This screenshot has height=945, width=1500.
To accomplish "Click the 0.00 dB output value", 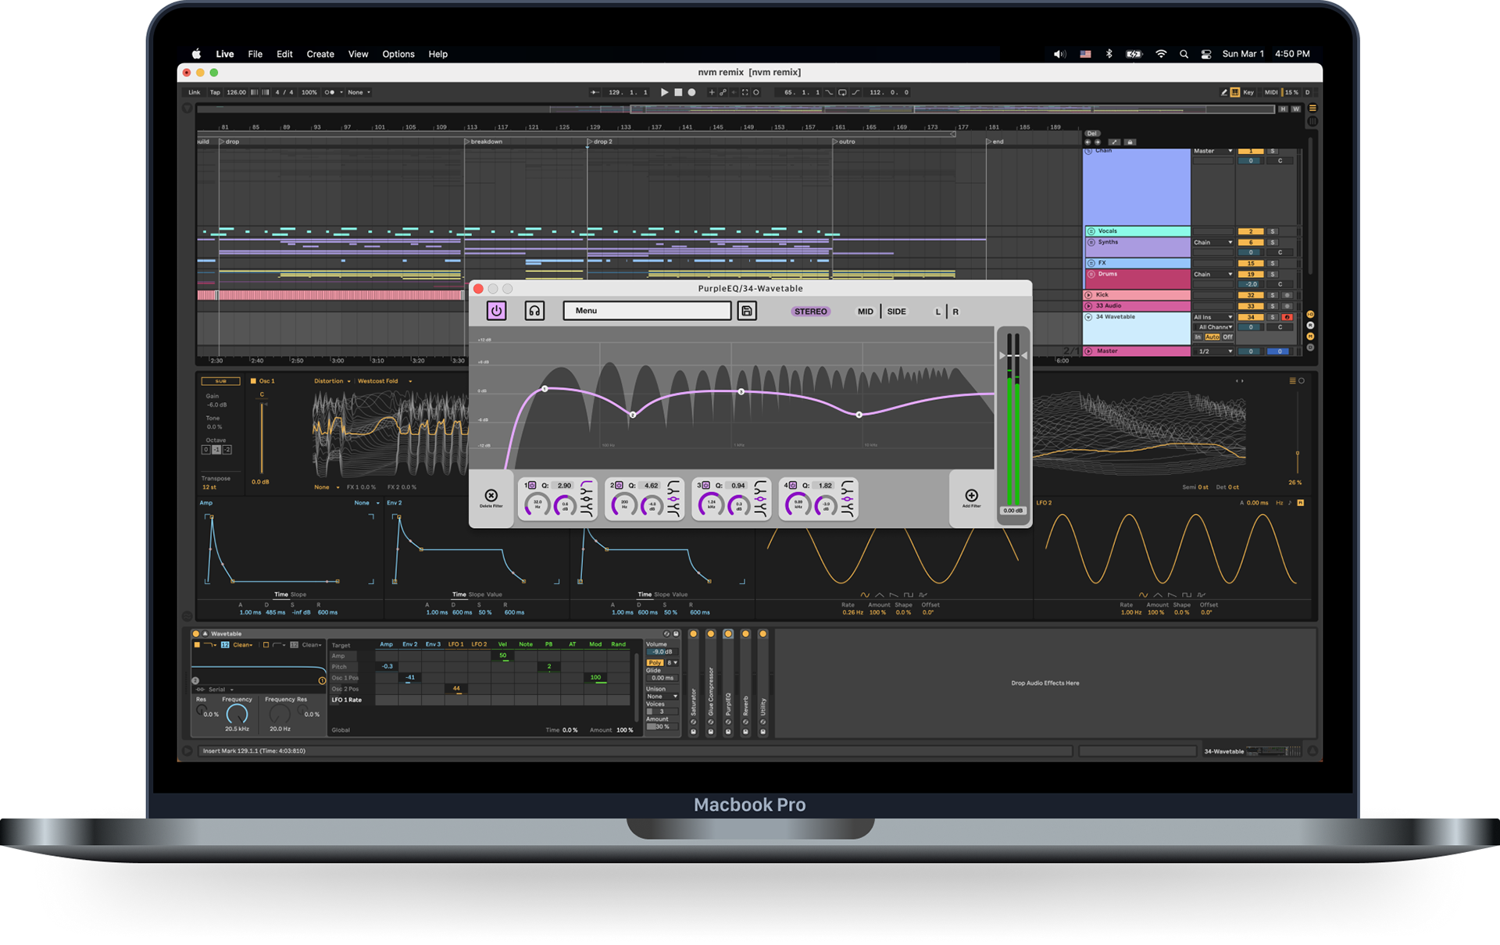I will [x=1013, y=511].
